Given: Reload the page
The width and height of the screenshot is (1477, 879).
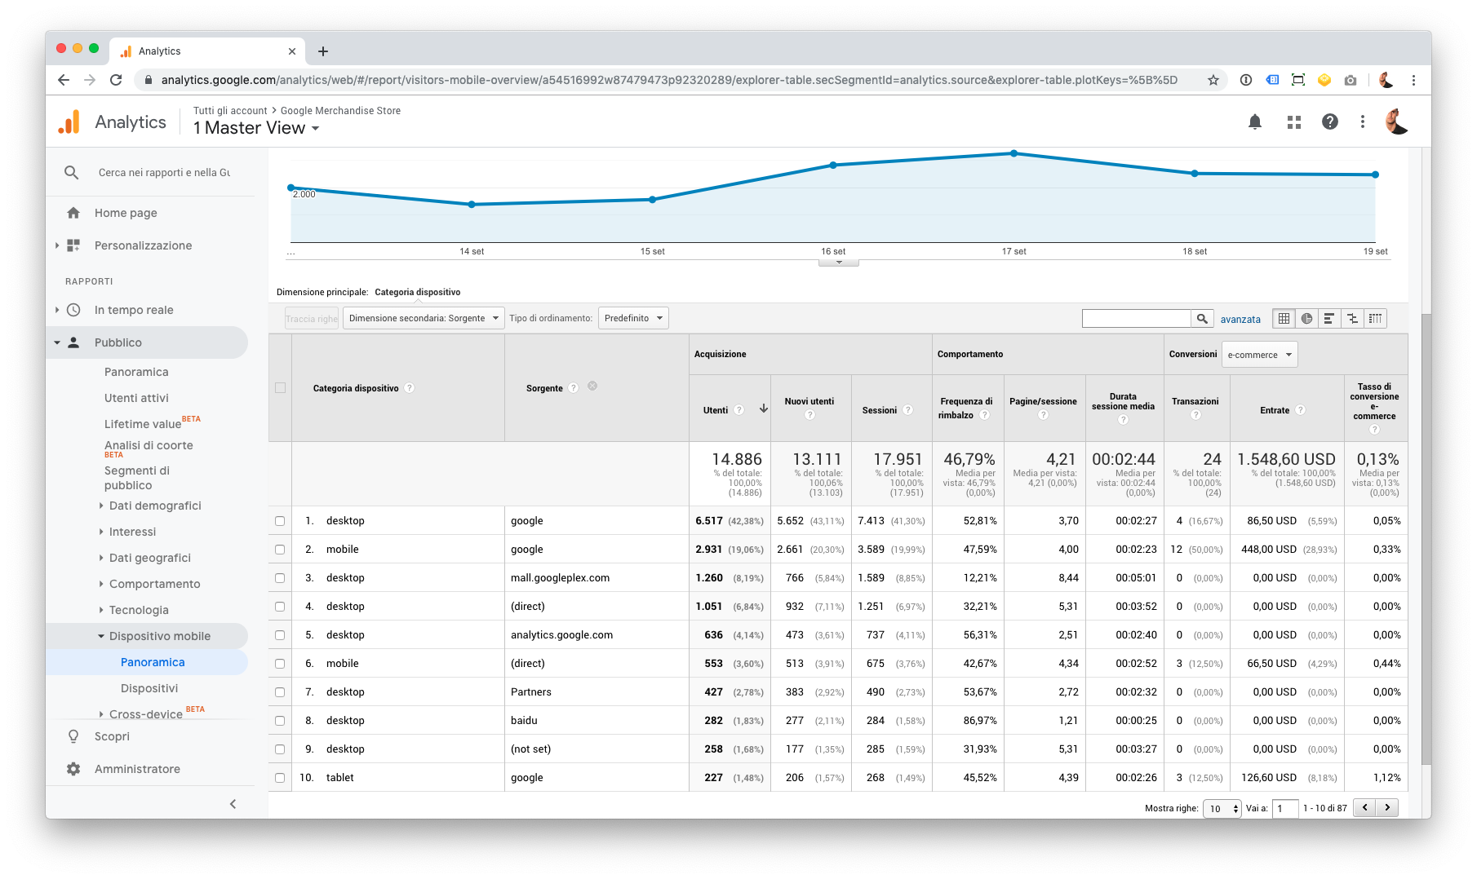Looking at the screenshot, I should coord(116,80).
